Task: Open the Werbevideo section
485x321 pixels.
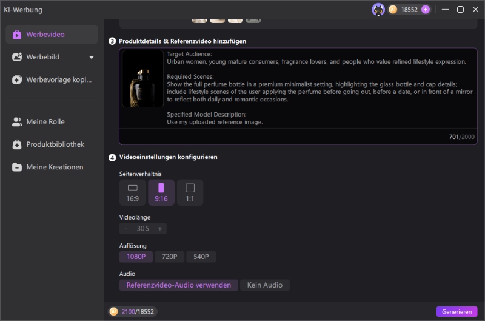Action: point(52,35)
